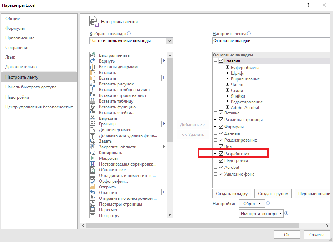This screenshot has width=333, height=242.
Task: Click the Вставить рисунок picture icon
Action: coord(93,84)
